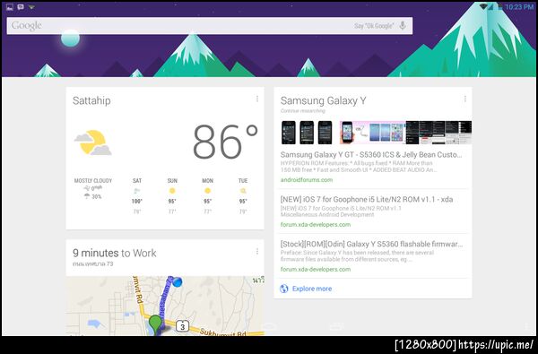This screenshot has height=354, width=538.
Task: Select the SAT forecast column
Action: (137, 196)
